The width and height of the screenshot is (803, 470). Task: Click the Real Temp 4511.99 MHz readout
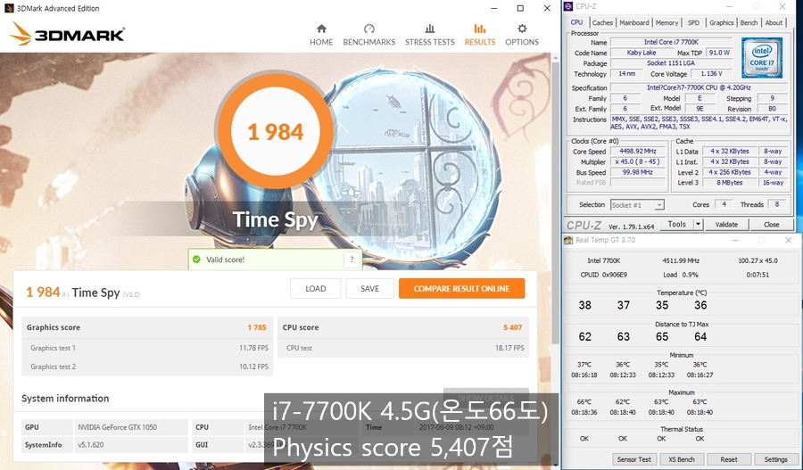coord(681,260)
